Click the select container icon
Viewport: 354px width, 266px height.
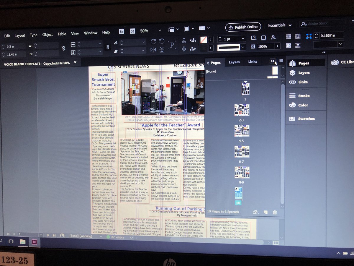click(x=184, y=40)
